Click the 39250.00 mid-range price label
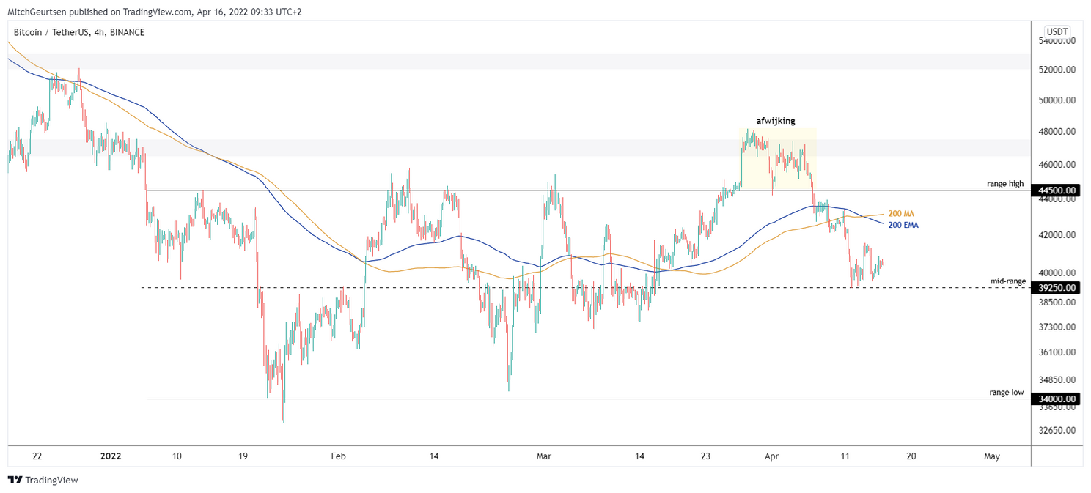Screen dimensions: 1091x493 pyautogui.click(x=1057, y=288)
